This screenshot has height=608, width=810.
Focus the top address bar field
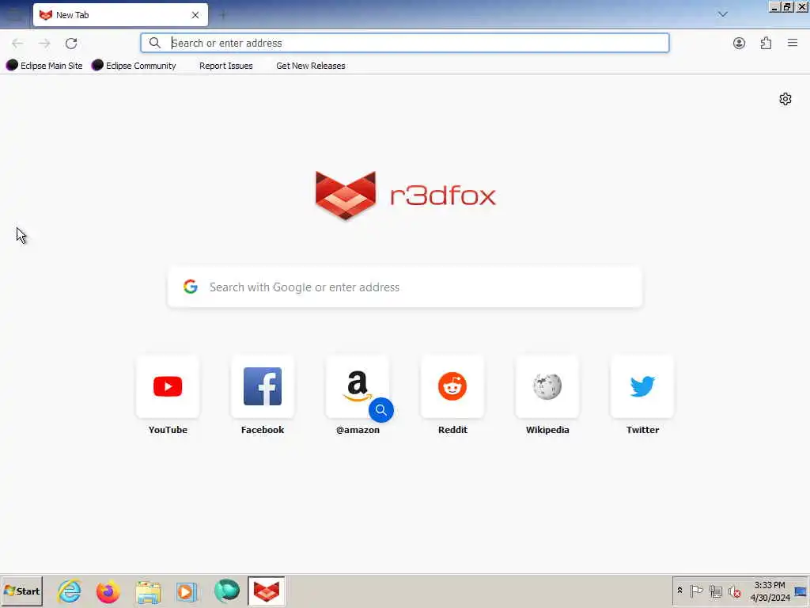[x=405, y=43]
